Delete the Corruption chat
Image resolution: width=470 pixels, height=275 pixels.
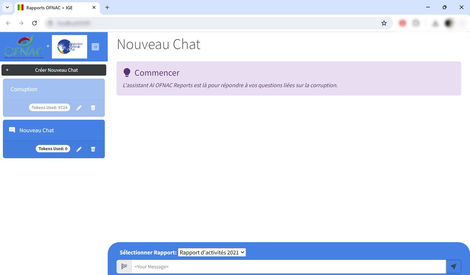click(x=93, y=108)
